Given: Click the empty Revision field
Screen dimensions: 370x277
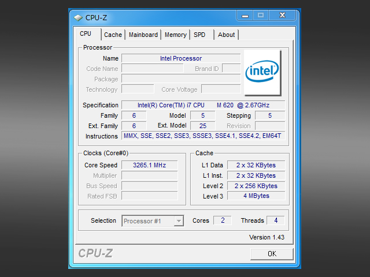Looking at the screenshot, I should [270, 126].
